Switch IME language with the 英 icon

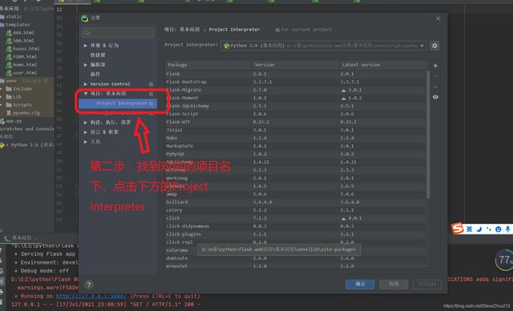point(469,229)
